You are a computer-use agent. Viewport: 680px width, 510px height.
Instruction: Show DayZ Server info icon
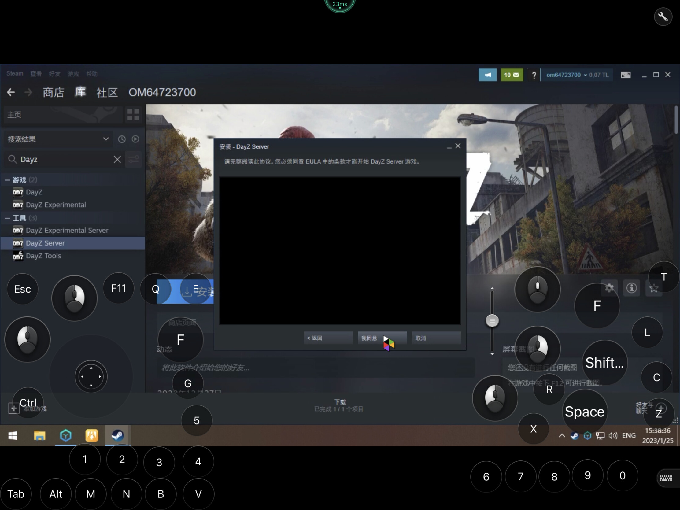(x=631, y=288)
